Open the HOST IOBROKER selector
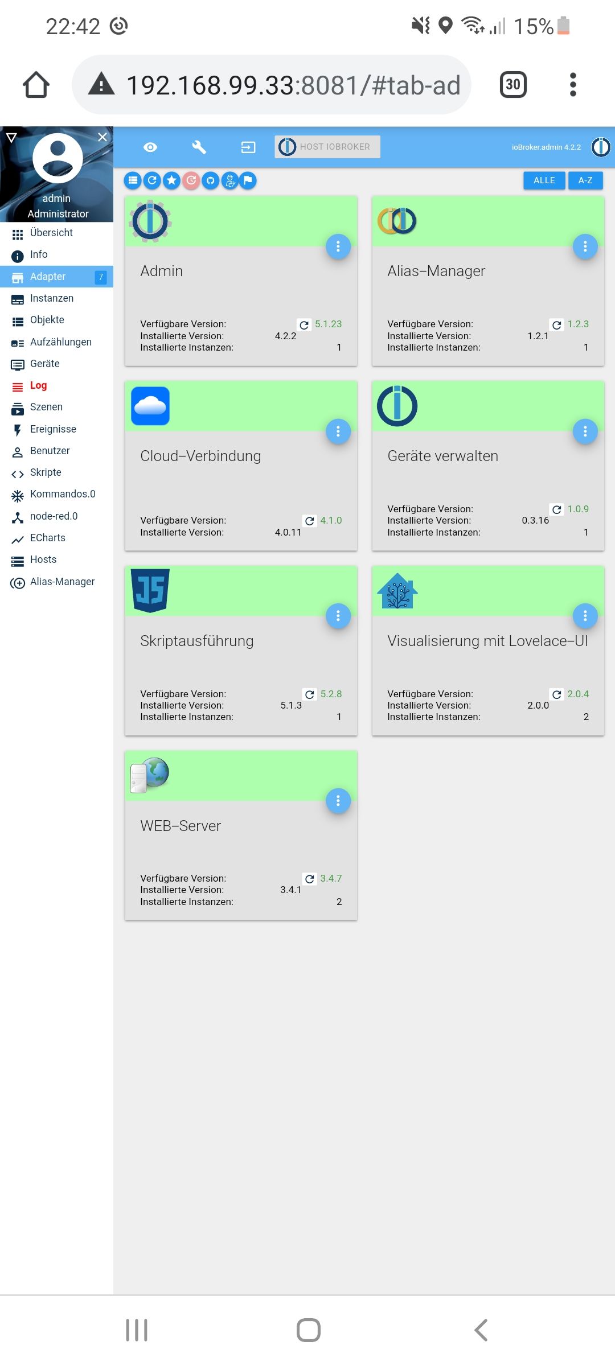The image size is (615, 1366). (327, 147)
